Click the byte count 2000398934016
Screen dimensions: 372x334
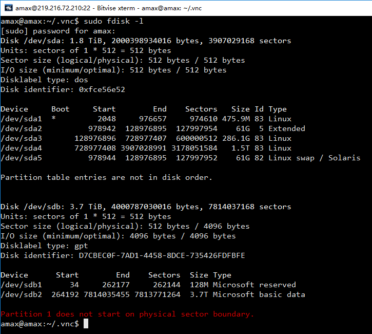141,41
